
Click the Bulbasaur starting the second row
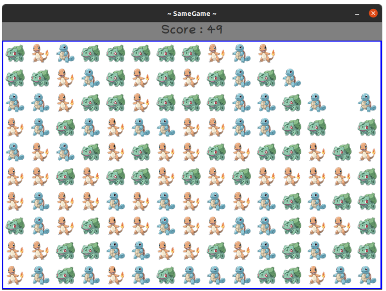15,78
